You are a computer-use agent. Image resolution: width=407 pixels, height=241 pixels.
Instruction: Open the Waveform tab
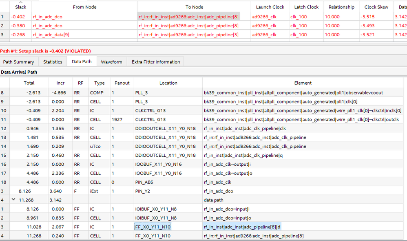pyautogui.click(x=111, y=62)
